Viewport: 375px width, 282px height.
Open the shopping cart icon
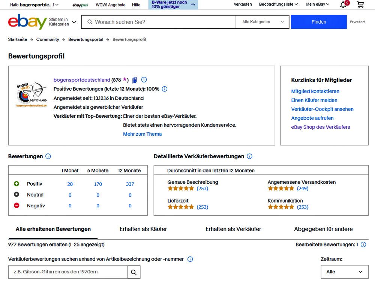(x=360, y=4)
